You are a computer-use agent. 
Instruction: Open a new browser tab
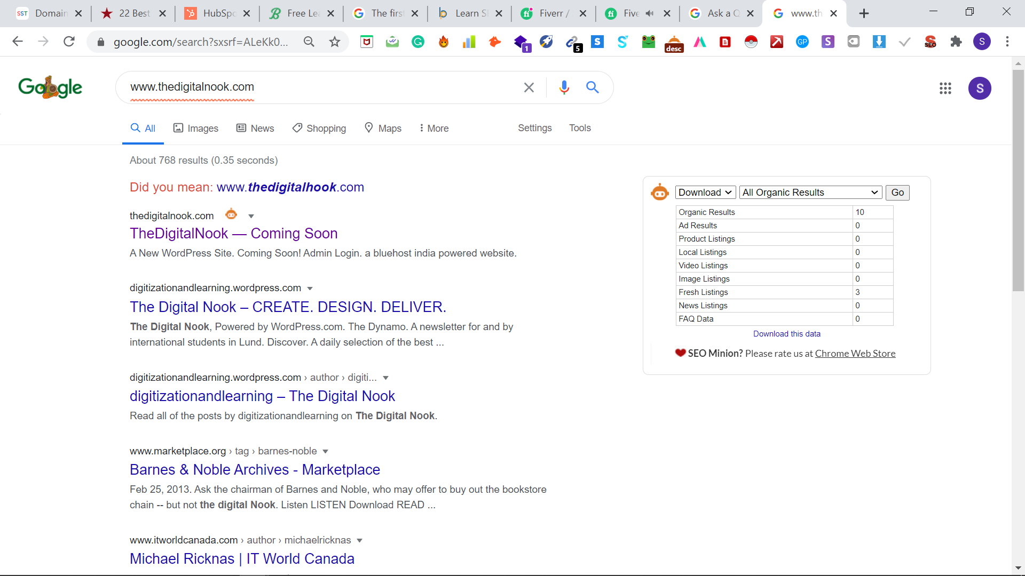tap(864, 13)
